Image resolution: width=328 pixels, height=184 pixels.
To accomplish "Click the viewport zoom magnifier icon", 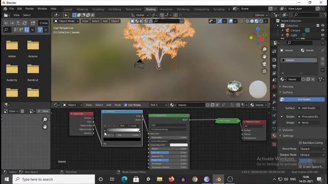I will (264, 49).
